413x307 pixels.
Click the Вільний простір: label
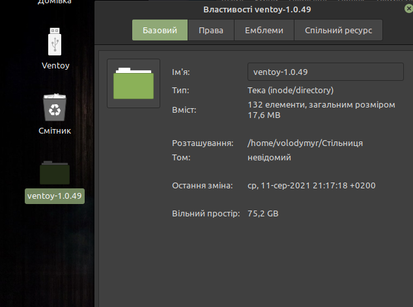coord(206,213)
